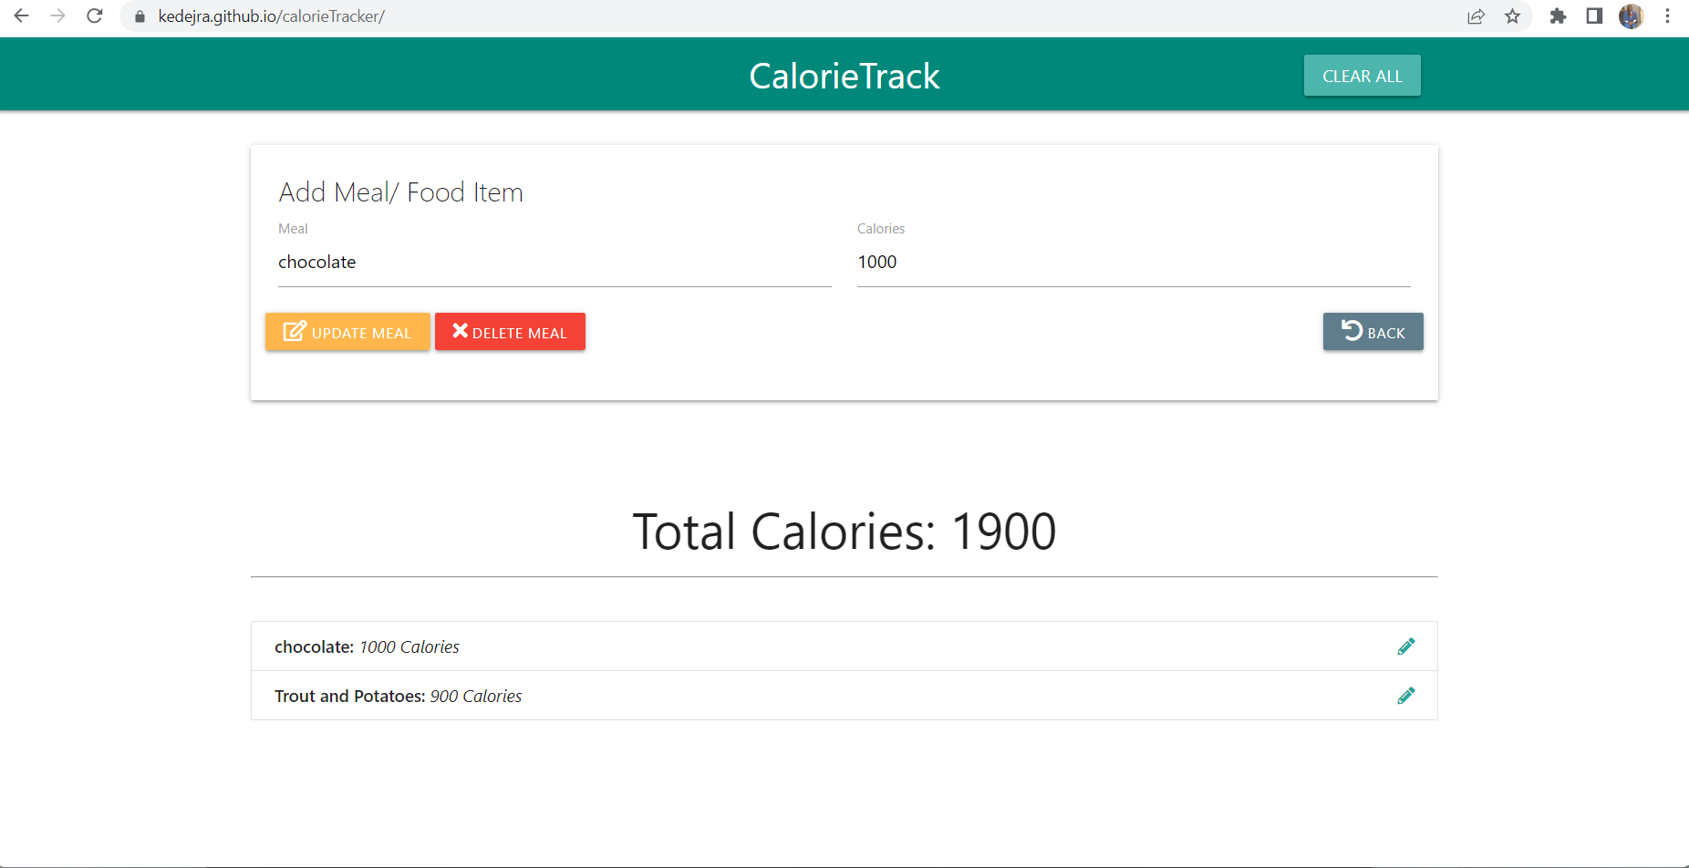1689x868 pixels.
Task: Click the DELETE MEAL button
Action: [510, 331]
